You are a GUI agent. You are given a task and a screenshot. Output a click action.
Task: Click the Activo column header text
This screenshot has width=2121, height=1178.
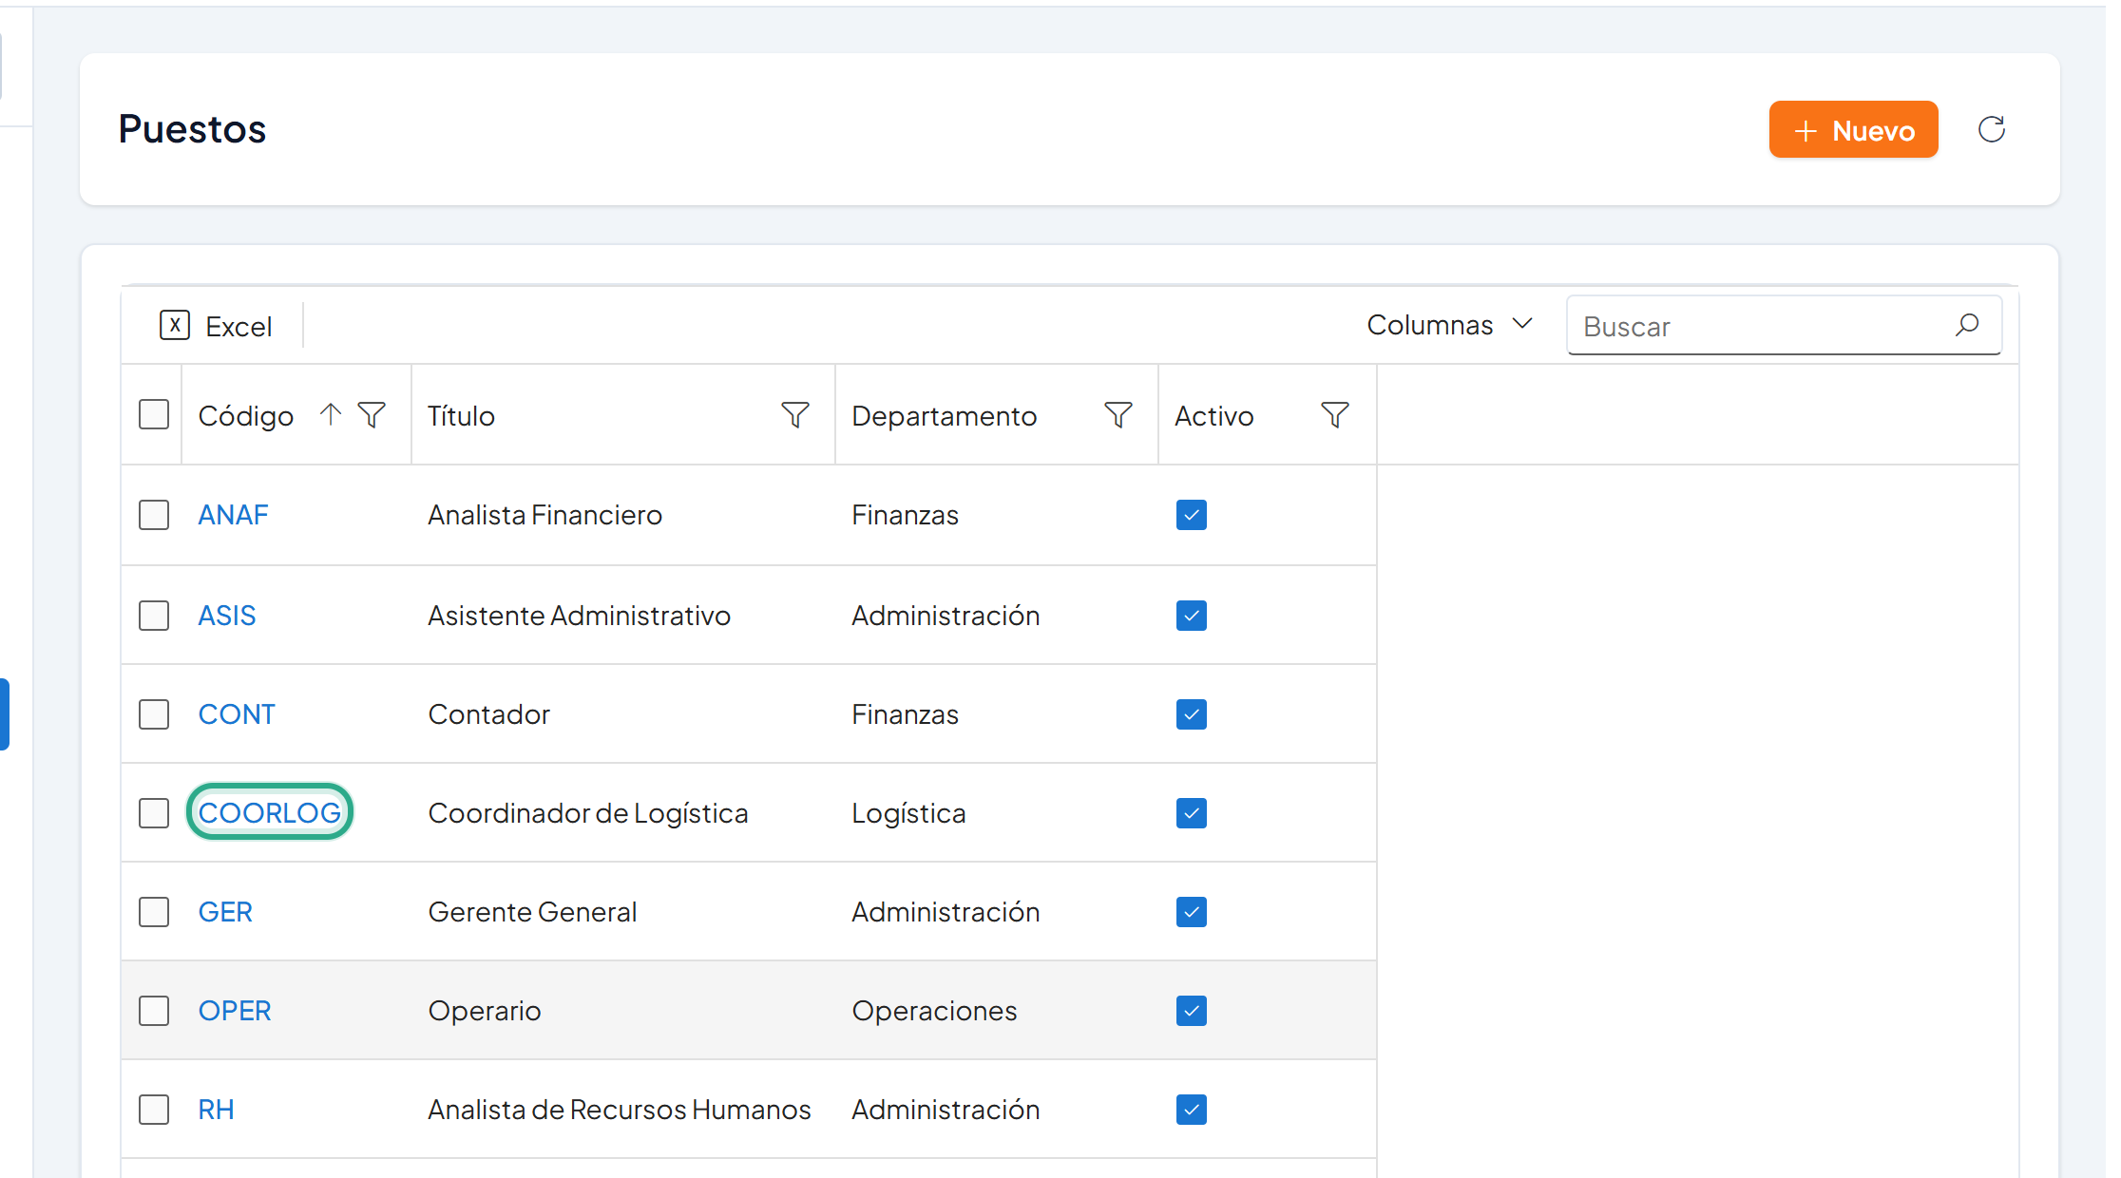click(1213, 415)
